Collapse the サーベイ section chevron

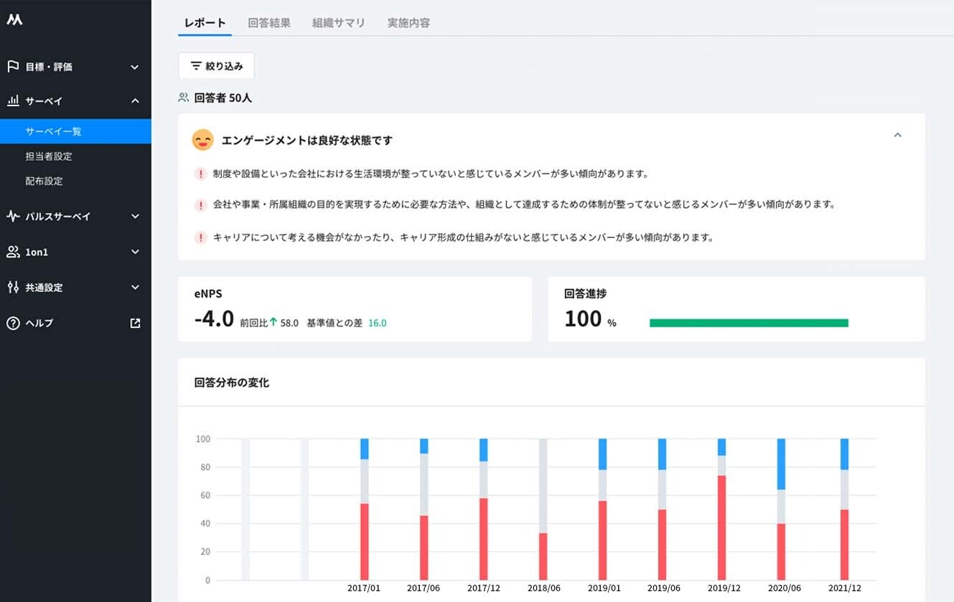(135, 101)
